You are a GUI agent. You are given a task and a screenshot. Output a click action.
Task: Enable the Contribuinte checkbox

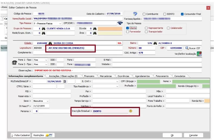144,14
